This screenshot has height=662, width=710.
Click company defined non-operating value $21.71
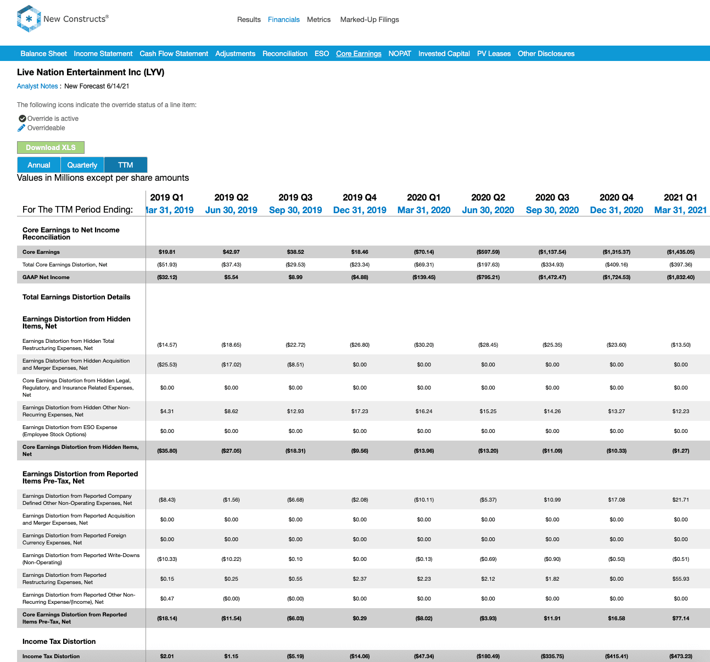[x=681, y=500]
